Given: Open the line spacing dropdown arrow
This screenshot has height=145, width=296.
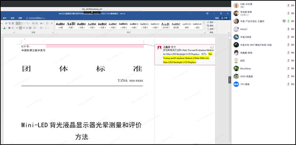Looking at the screenshot, I should pyautogui.click(x=37, y=28).
